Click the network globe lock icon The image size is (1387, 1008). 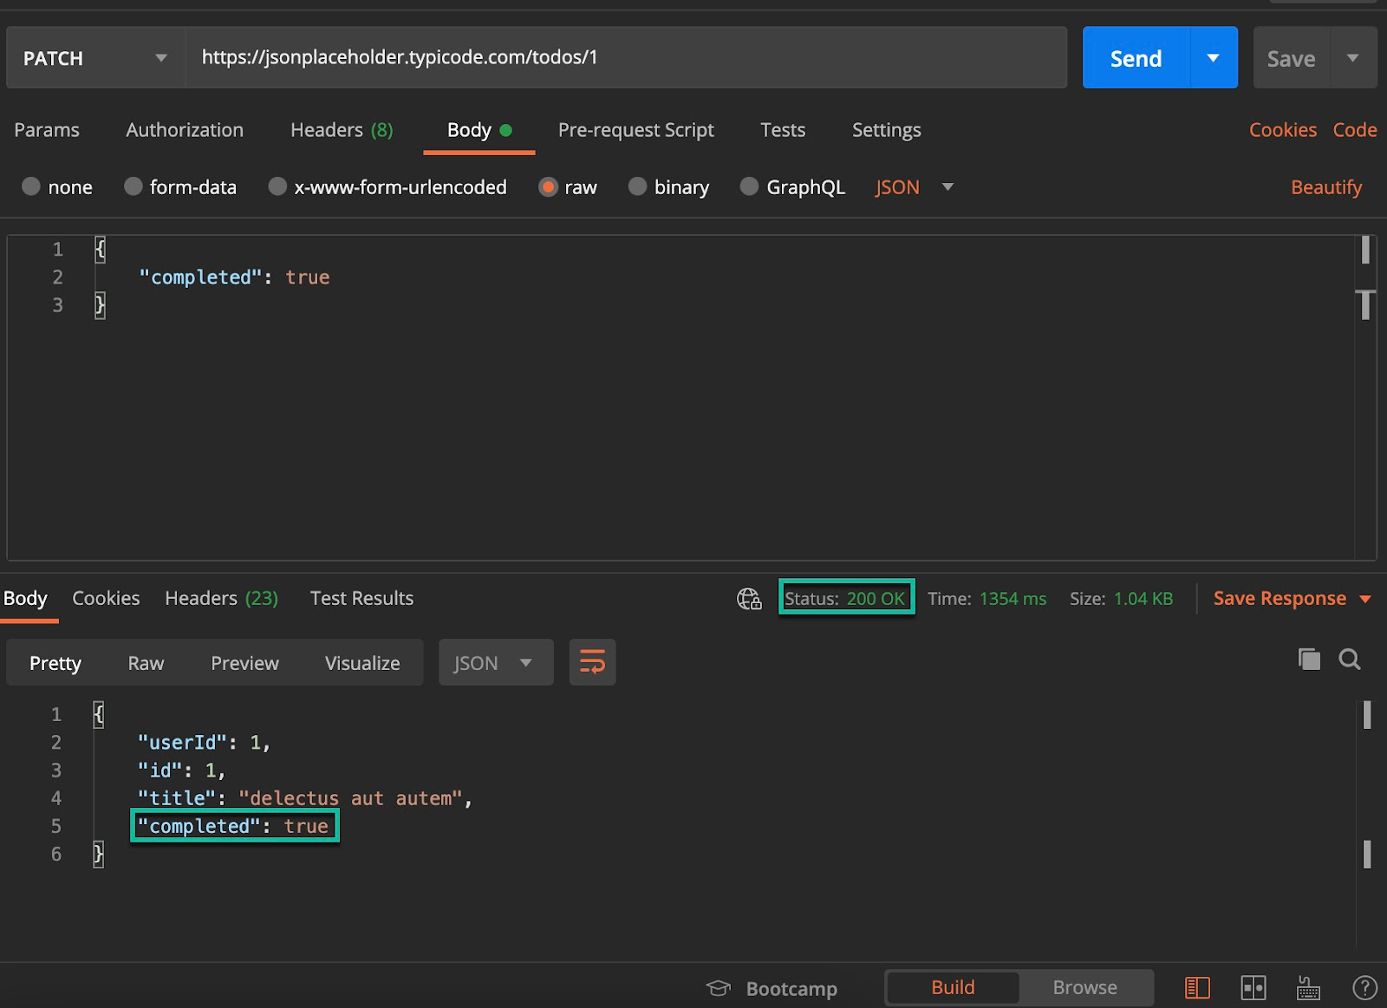point(749,599)
